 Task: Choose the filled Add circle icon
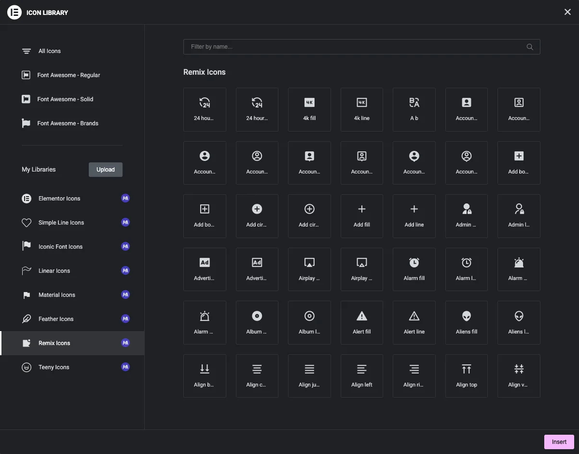tap(257, 216)
